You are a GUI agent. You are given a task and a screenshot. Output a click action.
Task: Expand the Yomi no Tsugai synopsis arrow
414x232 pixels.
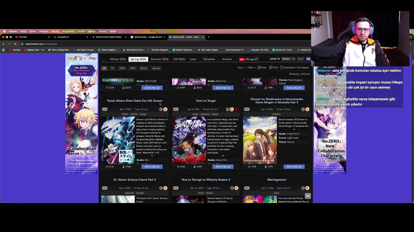click(x=223, y=156)
